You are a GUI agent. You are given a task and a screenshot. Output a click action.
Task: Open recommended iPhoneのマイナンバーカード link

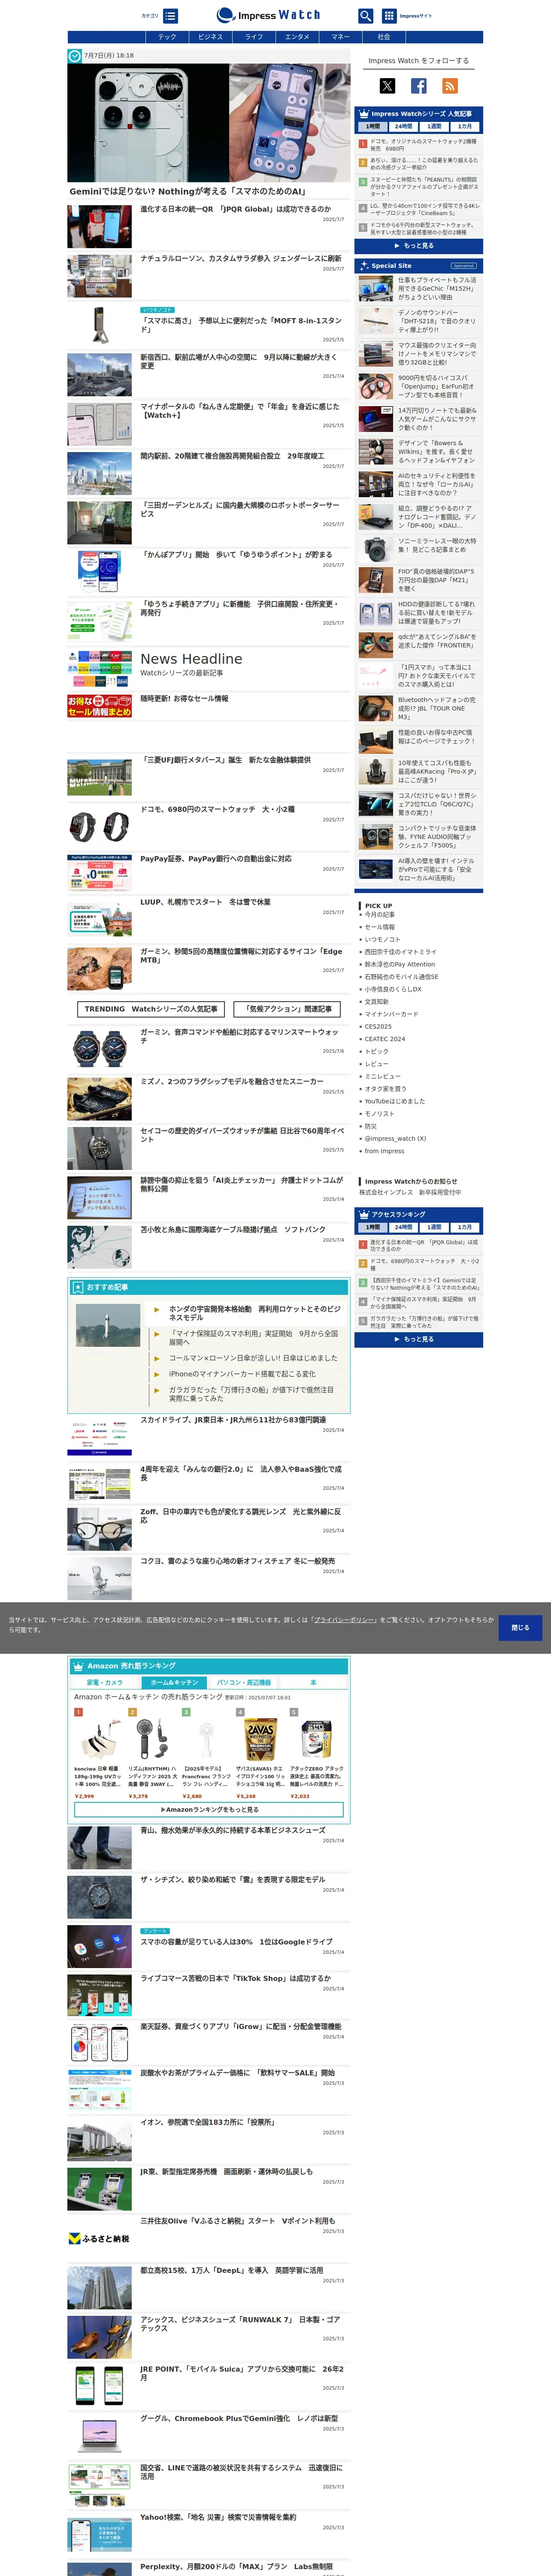coord(242,1374)
